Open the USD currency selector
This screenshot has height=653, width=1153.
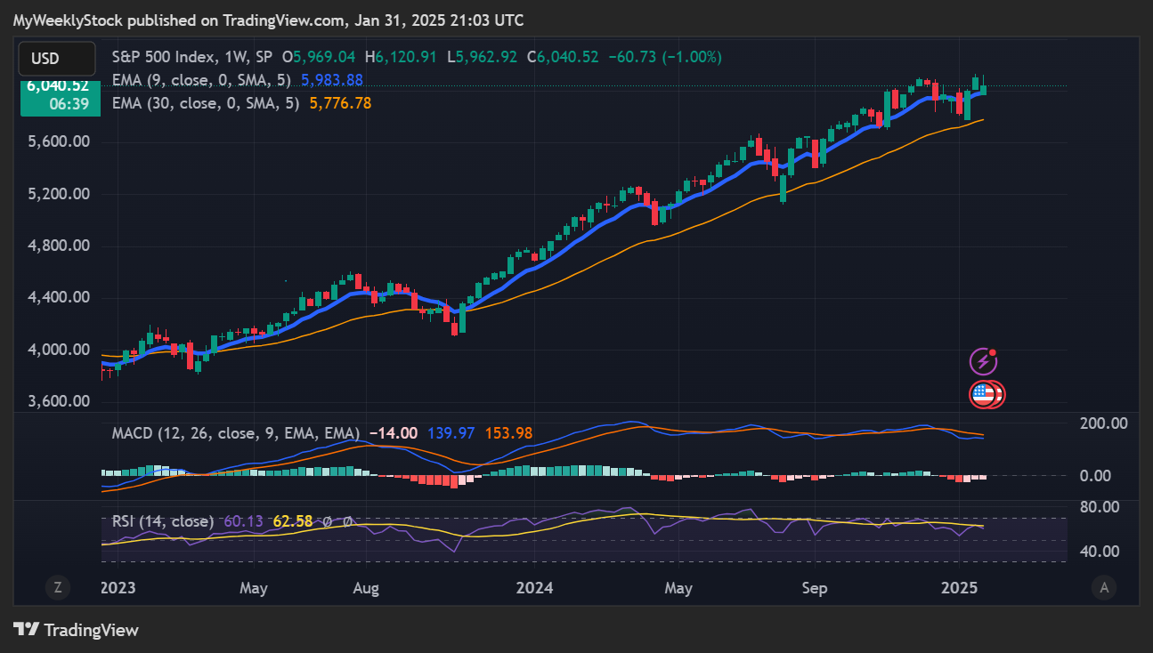tap(57, 59)
